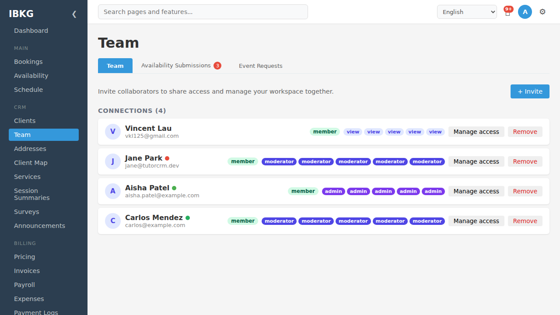Viewport: 560px width, 315px height.
Task: Open Availability in the sidebar
Action: tap(44, 76)
